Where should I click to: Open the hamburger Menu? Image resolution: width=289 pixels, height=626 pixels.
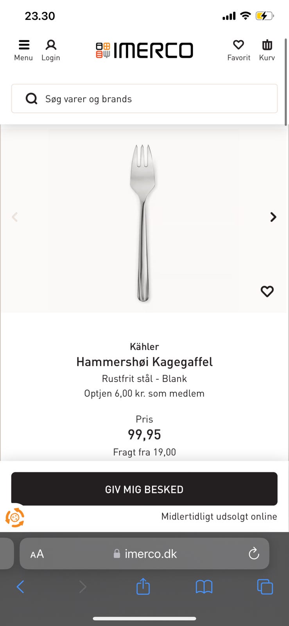(x=23, y=50)
